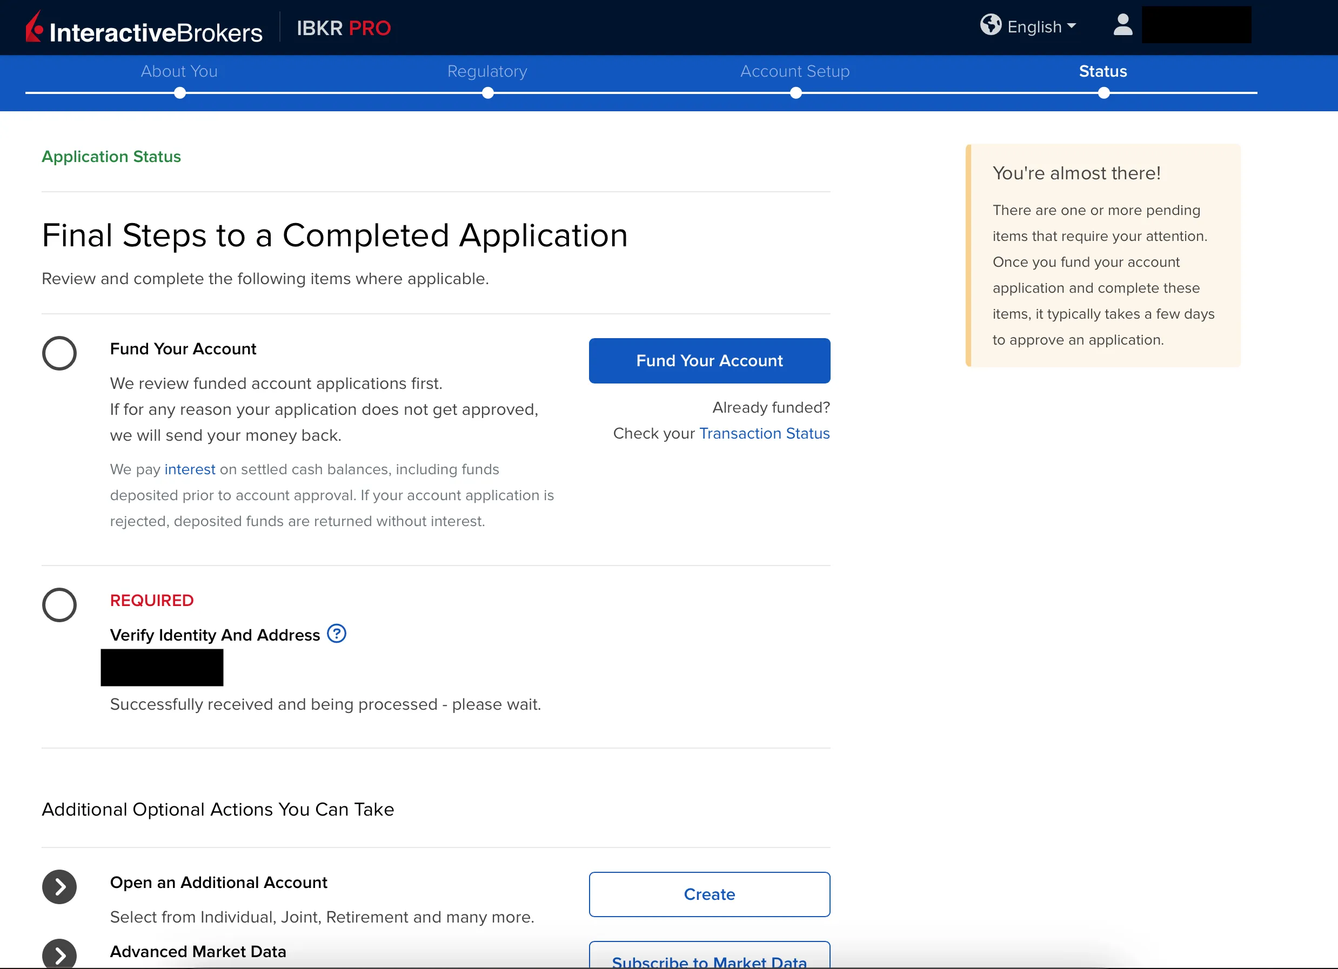The width and height of the screenshot is (1338, 969).
Task: Click the "Already funded?" text
Action: coord(771,408)
